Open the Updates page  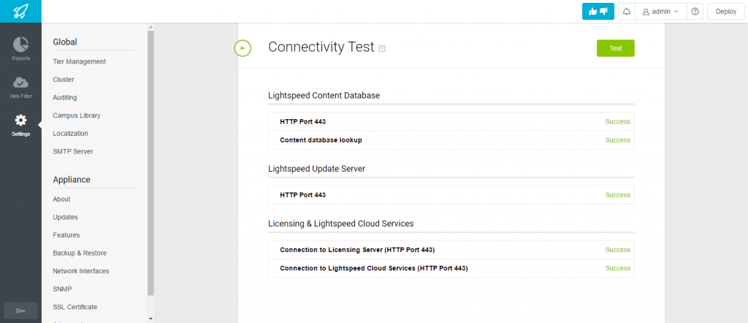coord(65,217)
